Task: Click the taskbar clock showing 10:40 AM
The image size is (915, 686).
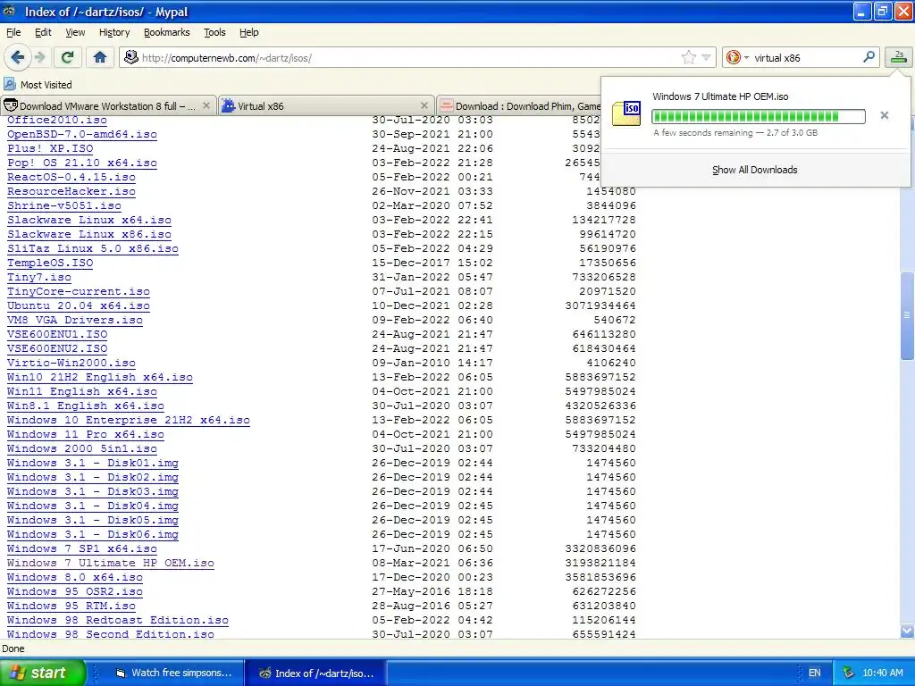Action: pyautogui.click(x=882, y=673)
